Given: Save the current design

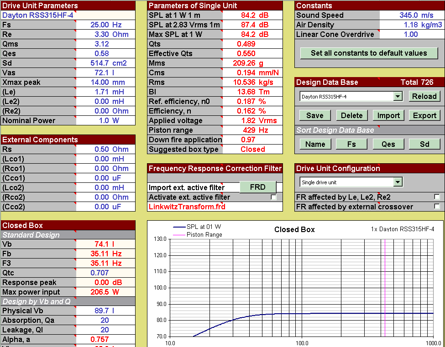Looking at the screenshot, I should tap(315, 116).
